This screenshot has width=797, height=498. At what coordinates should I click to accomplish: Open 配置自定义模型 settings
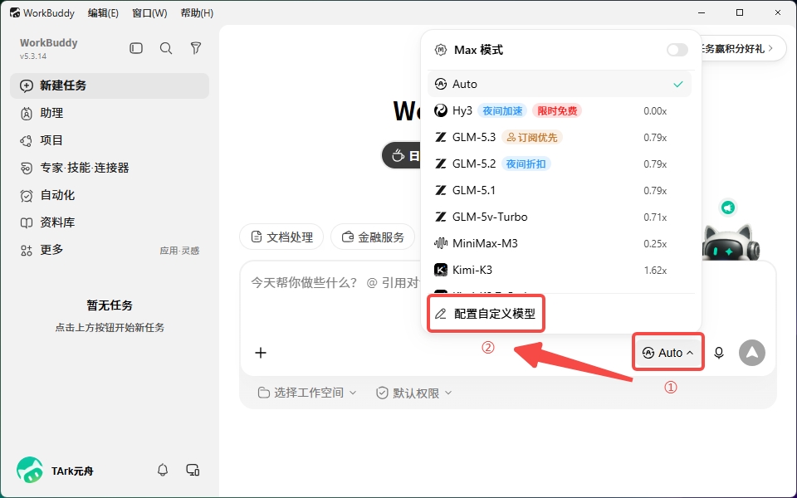(486, 314)
